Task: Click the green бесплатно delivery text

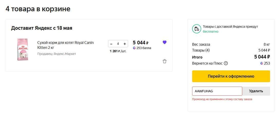Action: (x=211, y=32)
